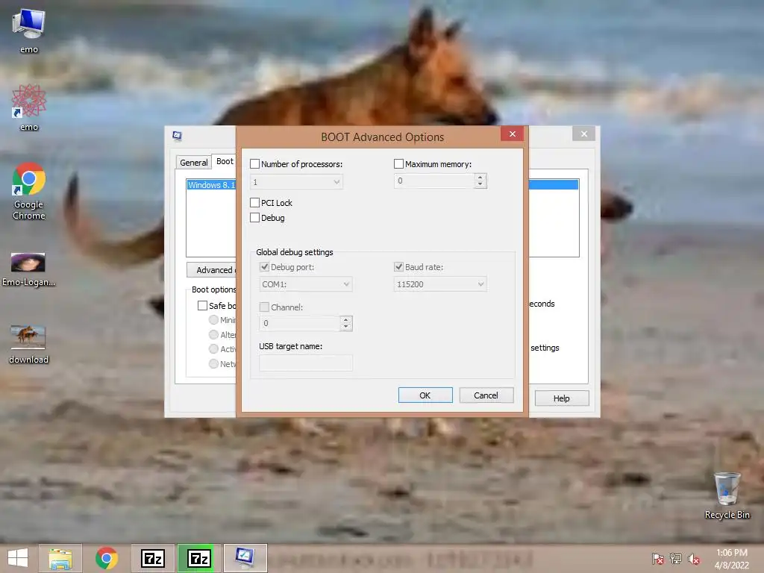
Task: Click the Maximum memory input field
Action: pyautogui.click(x=434, y=181)
